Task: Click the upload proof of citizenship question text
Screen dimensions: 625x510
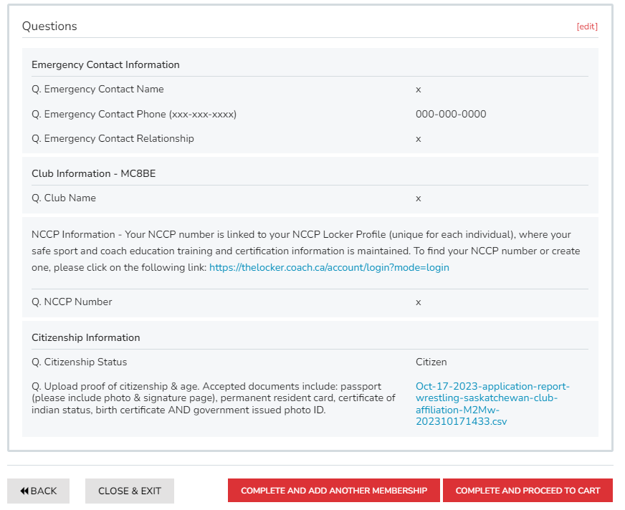Action: tap(213, 398)
